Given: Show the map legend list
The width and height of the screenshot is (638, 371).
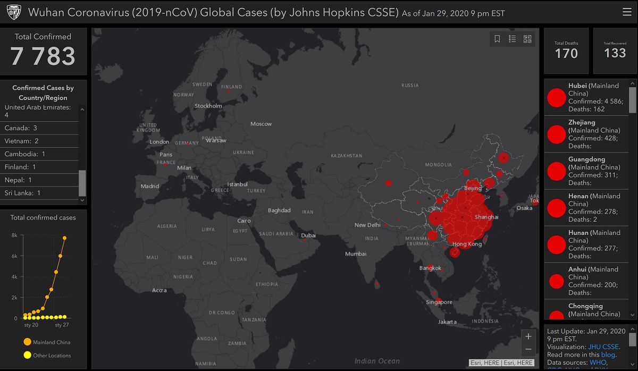Looking at the screenshot, I should (512, 39).
